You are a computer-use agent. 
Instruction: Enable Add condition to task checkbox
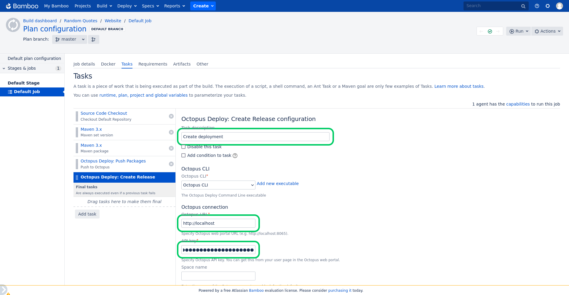tap(183, 155)
